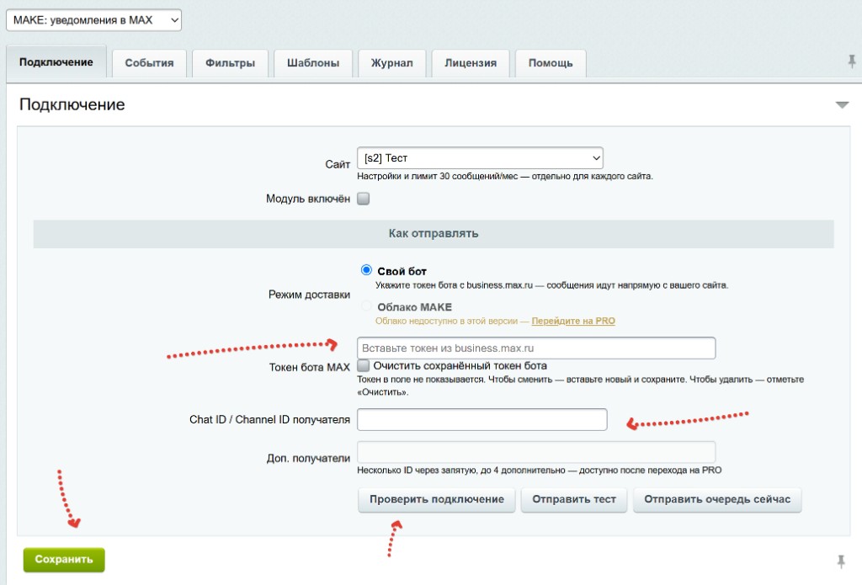Click 'Облако недоступно в этой версии' notice
The width and height of the screenshot is (862, 585).
point(446,321)
